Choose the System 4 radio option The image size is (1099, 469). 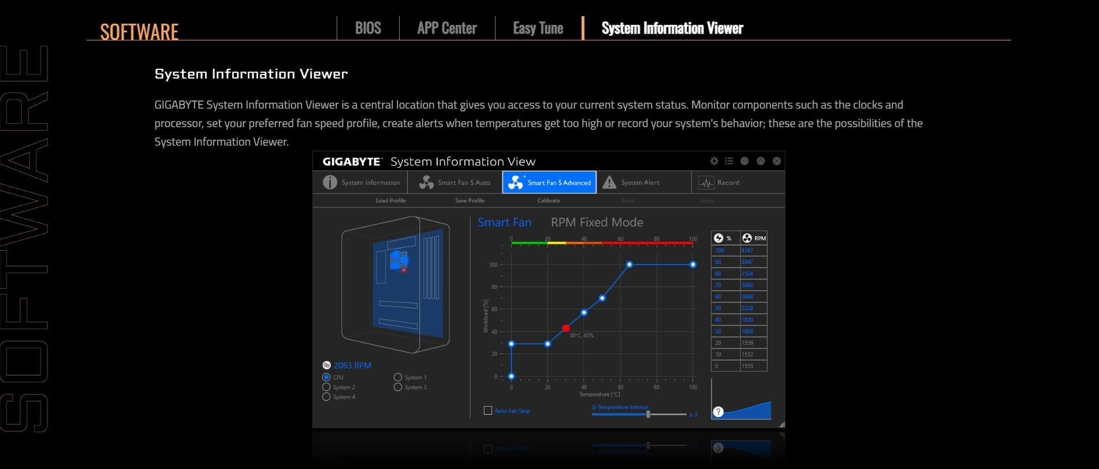[x=326, y=397]
